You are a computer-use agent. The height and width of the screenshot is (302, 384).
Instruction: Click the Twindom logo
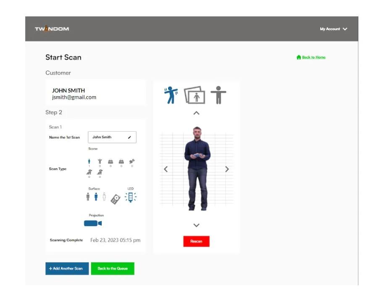click(x=52, y=29)
